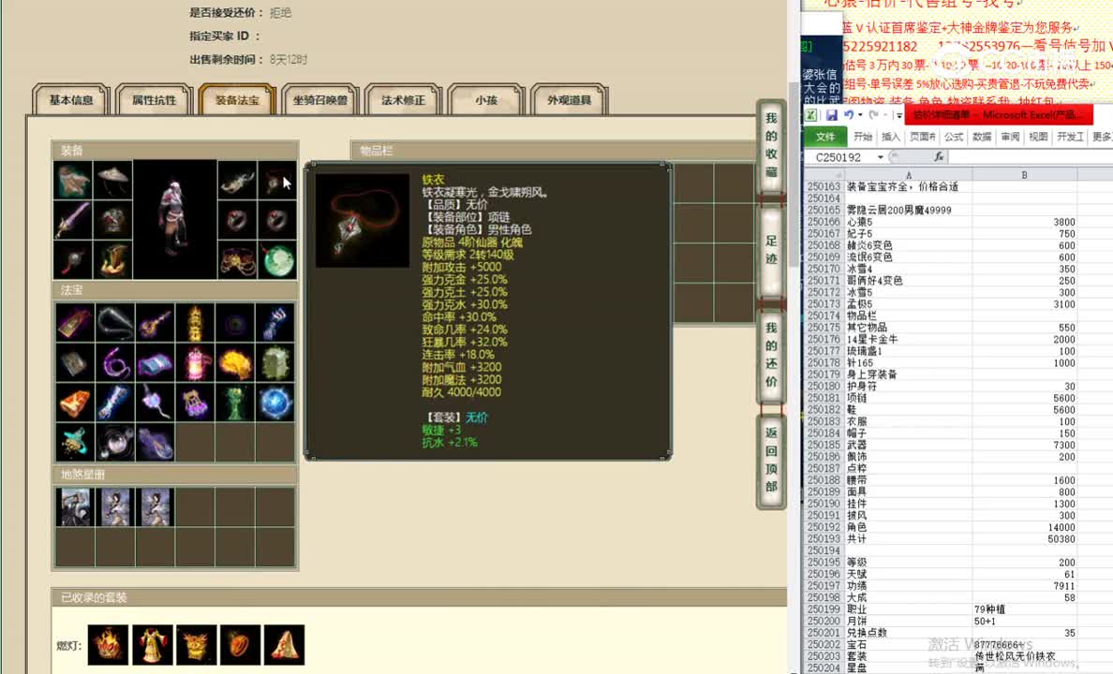
Task: Select the golden pagoda treasure icon
Action: point(195,323)
